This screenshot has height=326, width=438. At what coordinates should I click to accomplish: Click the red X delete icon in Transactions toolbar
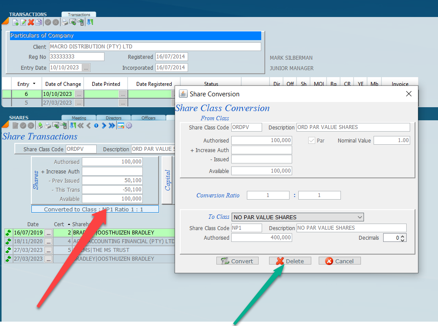point(31,22)
